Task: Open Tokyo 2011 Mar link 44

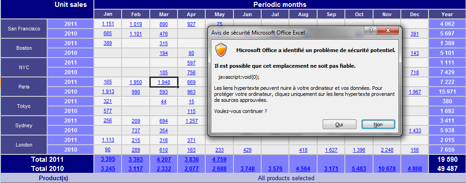Action: click(164, 101)
